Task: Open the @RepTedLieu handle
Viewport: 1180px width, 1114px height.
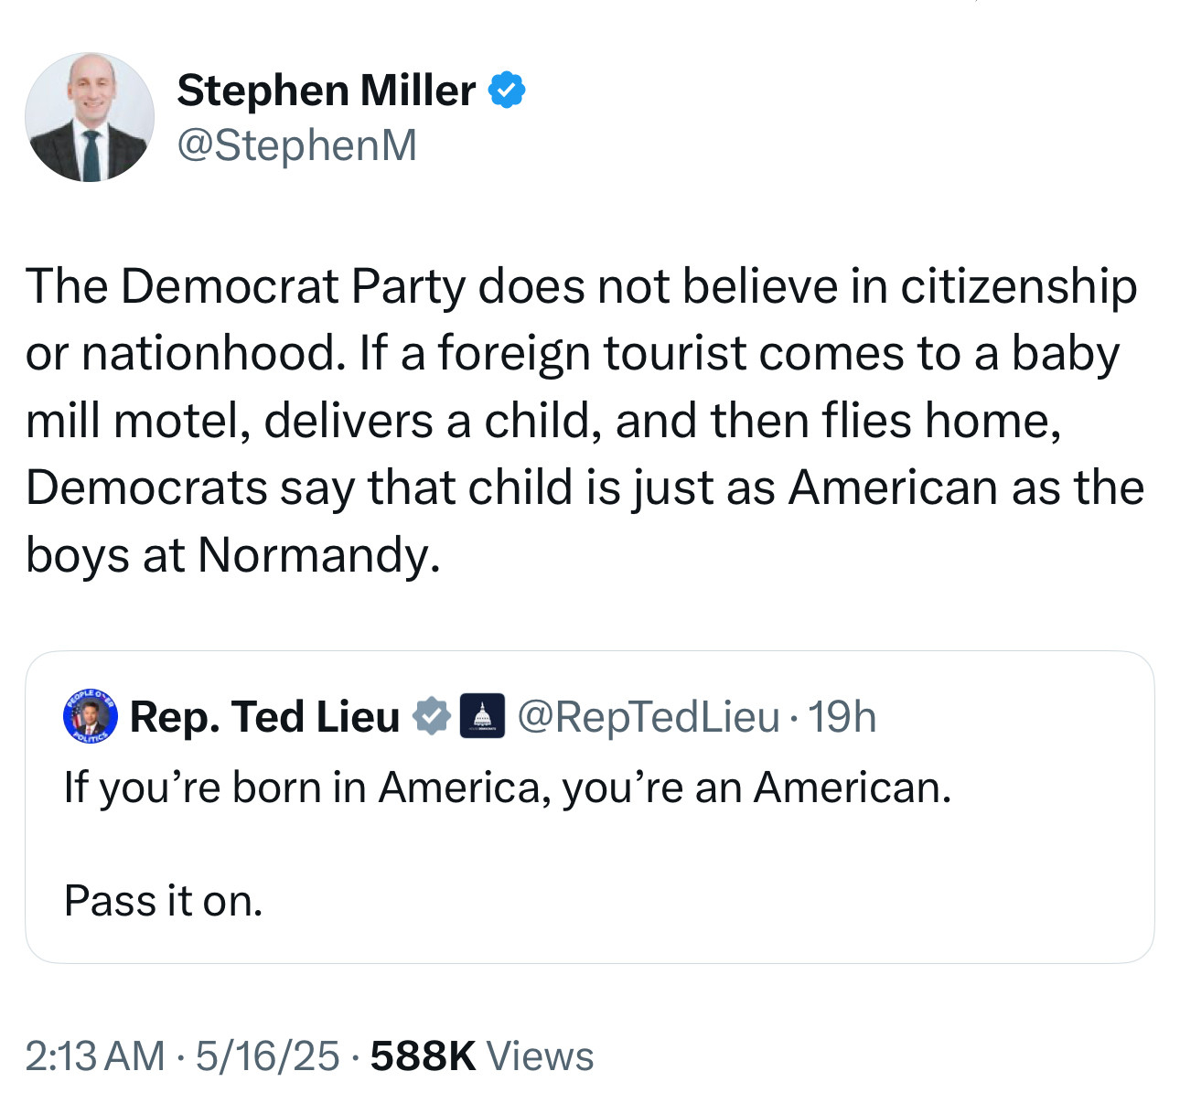Action: click(x=649, y=716)
